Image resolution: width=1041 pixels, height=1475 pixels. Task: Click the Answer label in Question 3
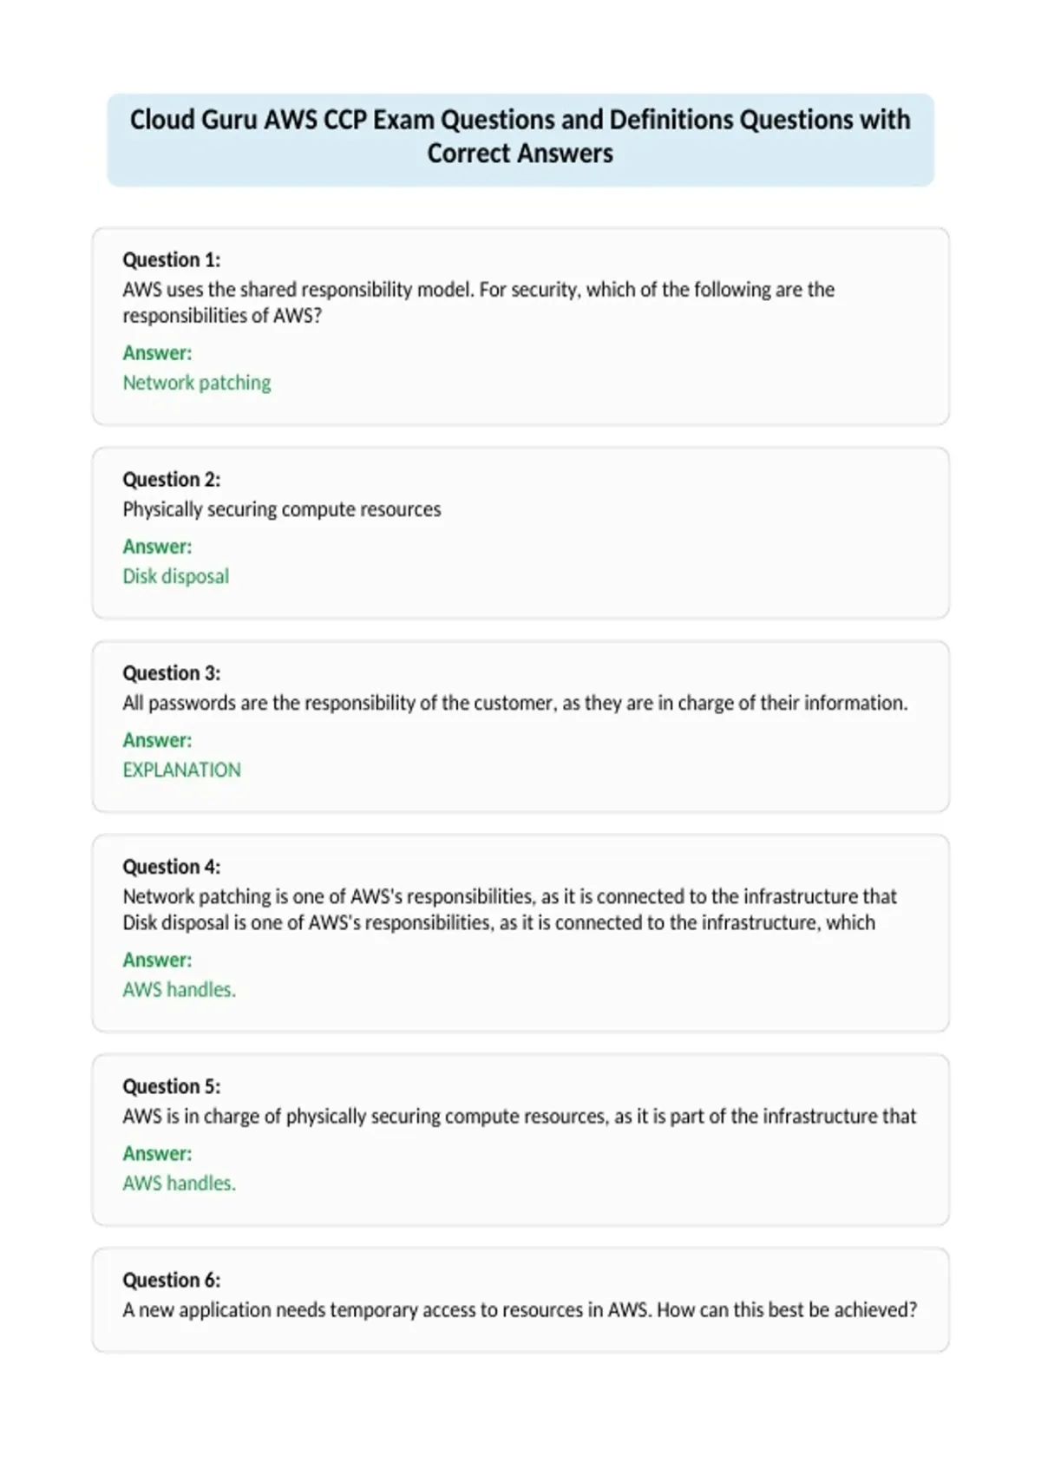pyautogui.click(x=157, y=739)
